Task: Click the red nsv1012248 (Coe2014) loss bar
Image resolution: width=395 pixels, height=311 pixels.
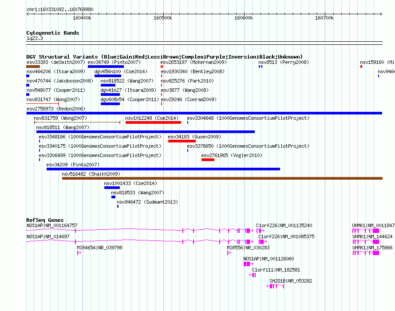Action: pyautogui.click(x=153, y=122)
